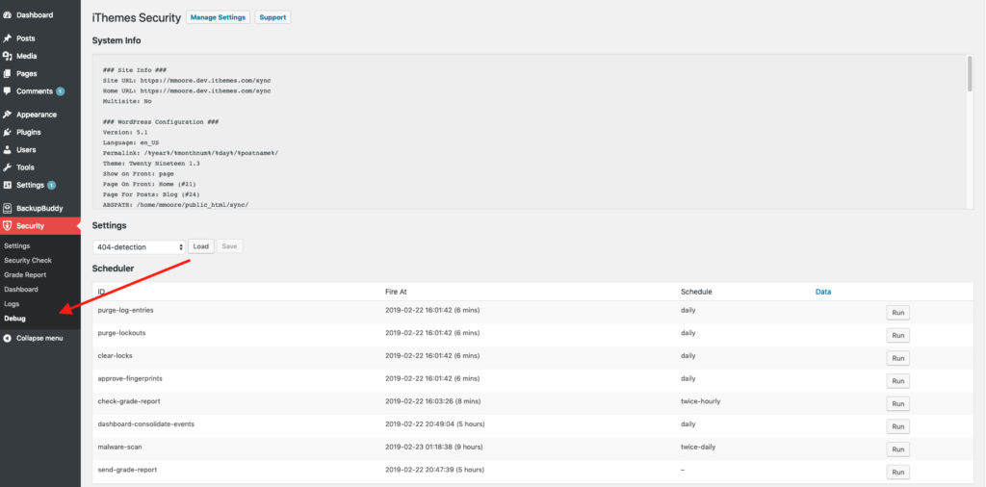This screenshot has height=487, width=986.
Task: Click the 2019-02-23 01:18:38 fire time
Action: point(434,447)
